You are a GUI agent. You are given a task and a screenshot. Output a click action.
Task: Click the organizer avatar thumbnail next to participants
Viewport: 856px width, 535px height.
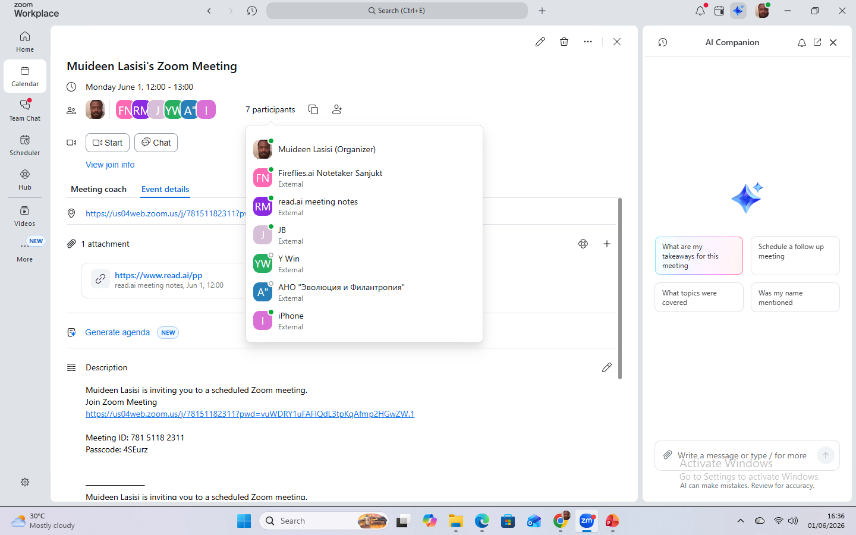(x=95, y=109)
